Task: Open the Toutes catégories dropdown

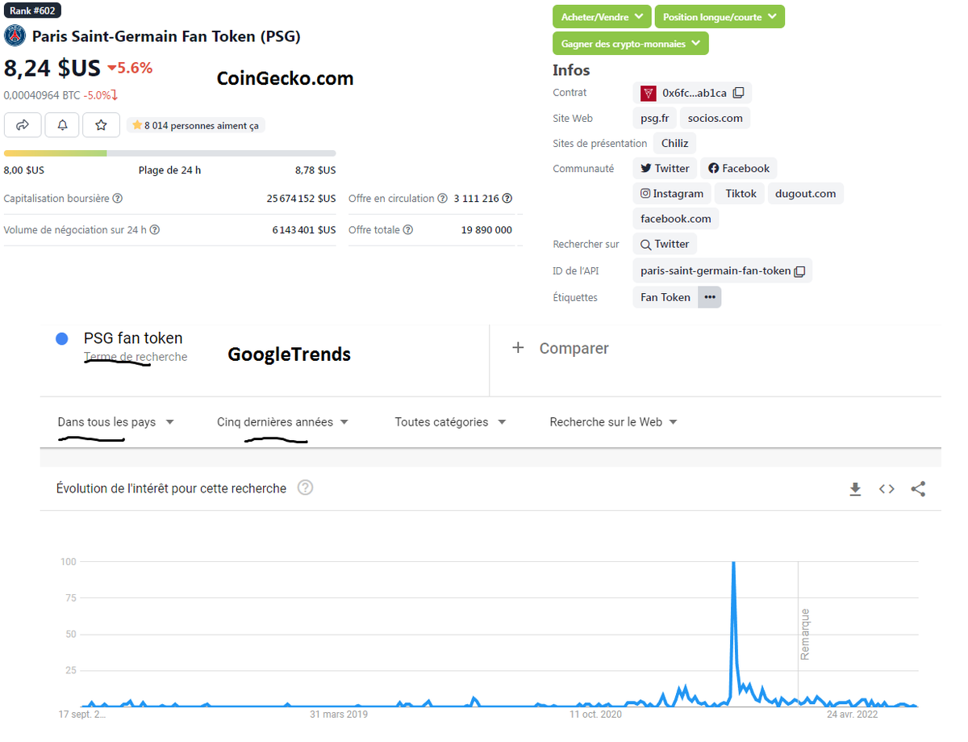Action: point(450,422)
